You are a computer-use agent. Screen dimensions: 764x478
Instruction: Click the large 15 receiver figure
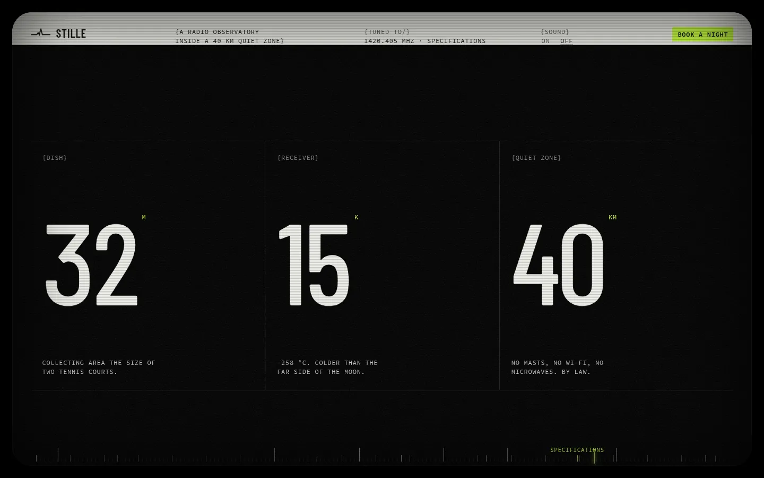point(314,265)
